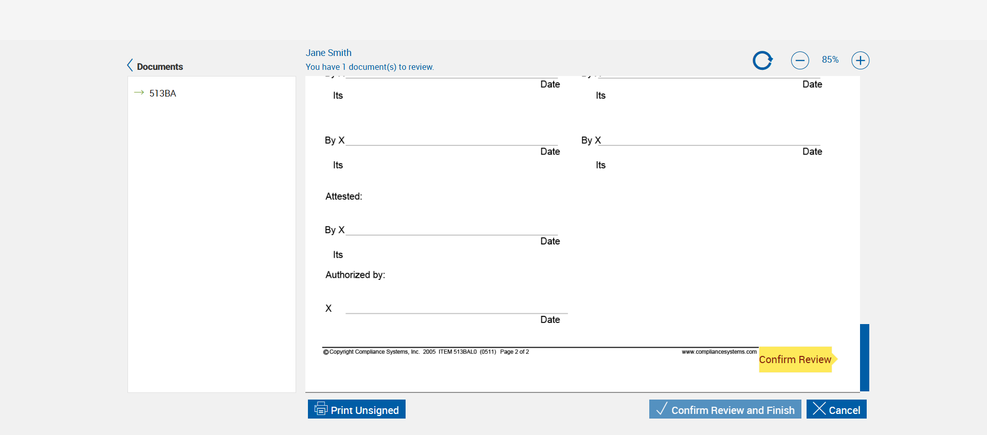Zoom in with the plus icon
This screenshot has width=987, height=435.
(x=860, y=61)
